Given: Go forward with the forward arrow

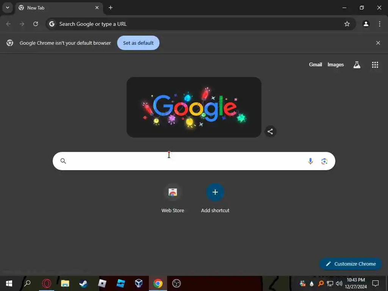Looking at the screenshot, I should coord(22,24).
